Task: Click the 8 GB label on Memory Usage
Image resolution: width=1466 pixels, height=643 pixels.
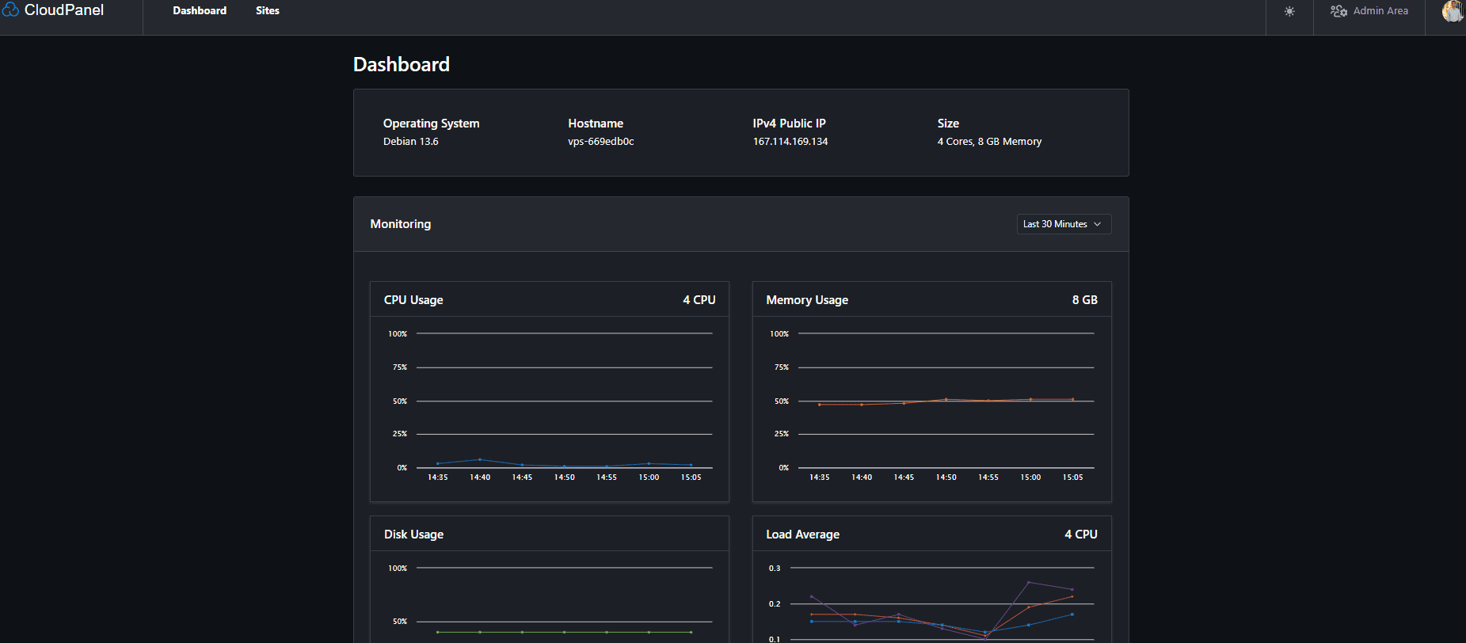Action: click(1085, 300)
